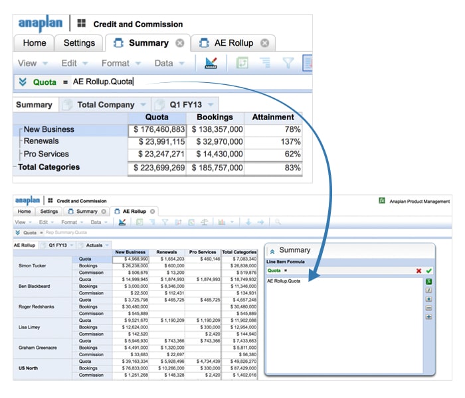Open the Format menu in the top window
465x398 pixels.
pyautogui.click(x=121, y=63)
